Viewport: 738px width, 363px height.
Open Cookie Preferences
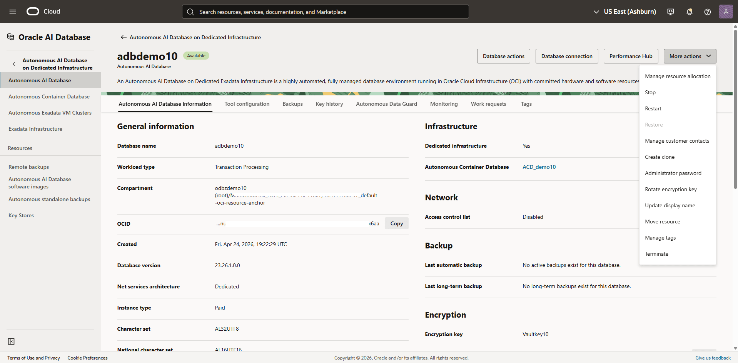click(87, 358)
